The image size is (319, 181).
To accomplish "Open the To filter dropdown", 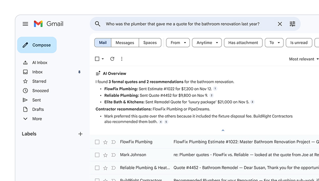I will (x=274, y=43).
